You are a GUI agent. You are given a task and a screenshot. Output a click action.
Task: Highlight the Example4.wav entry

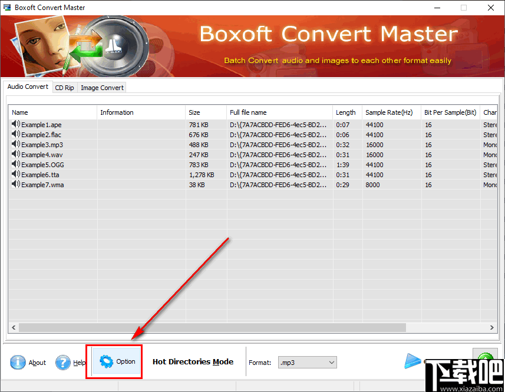pos(41,154)
